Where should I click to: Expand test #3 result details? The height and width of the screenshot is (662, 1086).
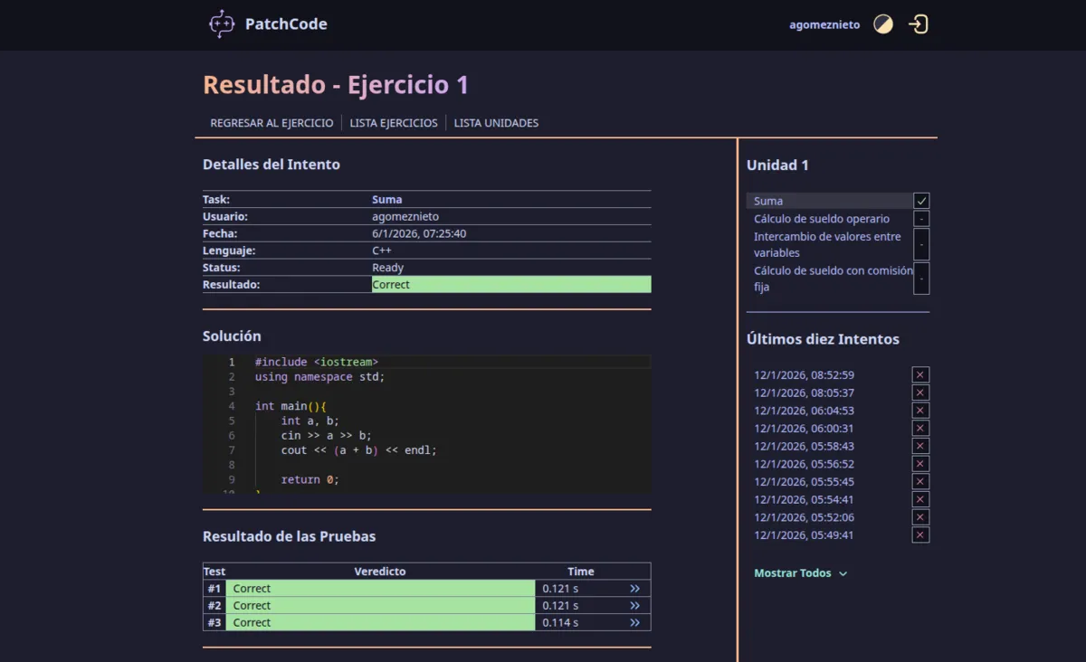coord(633,622)
